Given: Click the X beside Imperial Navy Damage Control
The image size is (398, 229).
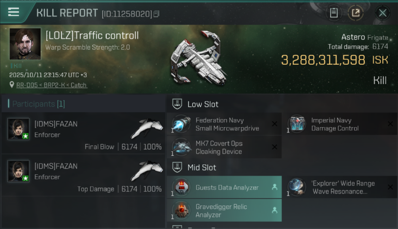Looking at the screenshot, I should (390, 124).
